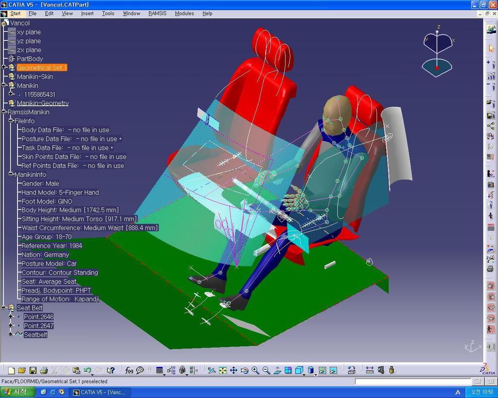Image resolution: width=498 pixels, height=398 pixels.
Task: Open the RAMSIS menu
Action: [x=157, y=13]
